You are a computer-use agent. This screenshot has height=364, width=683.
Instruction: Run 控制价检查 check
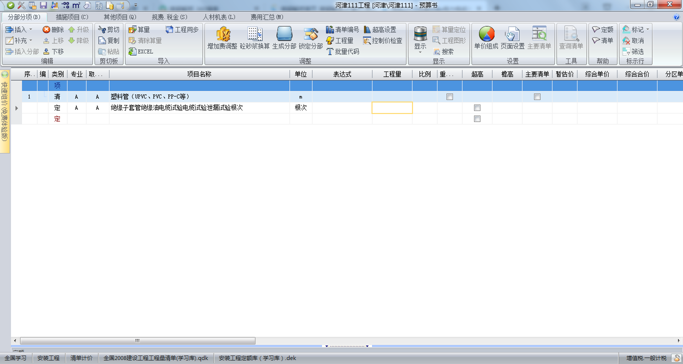[382, 40]
